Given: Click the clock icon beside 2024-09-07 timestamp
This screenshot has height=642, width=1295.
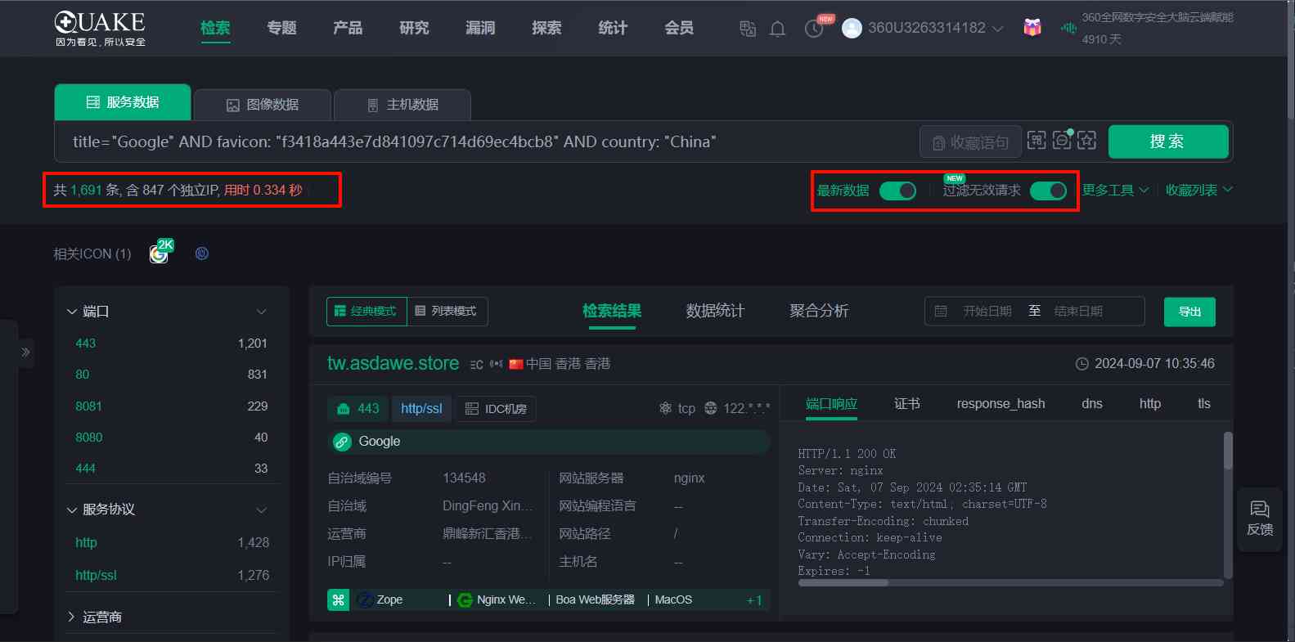Looking at the screenshot, I should pos(1081,364).
